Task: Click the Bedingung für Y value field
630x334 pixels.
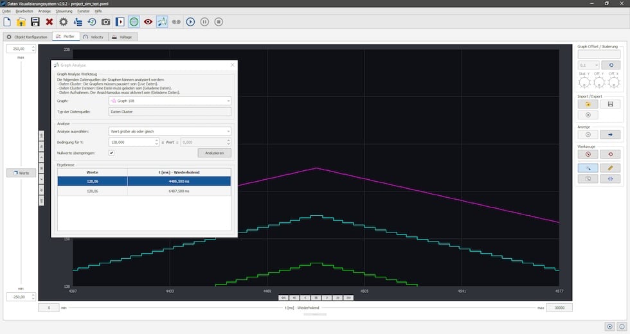Action: pos(131,142)
